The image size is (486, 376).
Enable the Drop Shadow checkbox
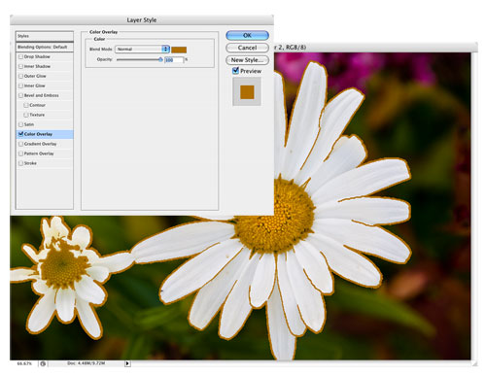click(21, 56)
